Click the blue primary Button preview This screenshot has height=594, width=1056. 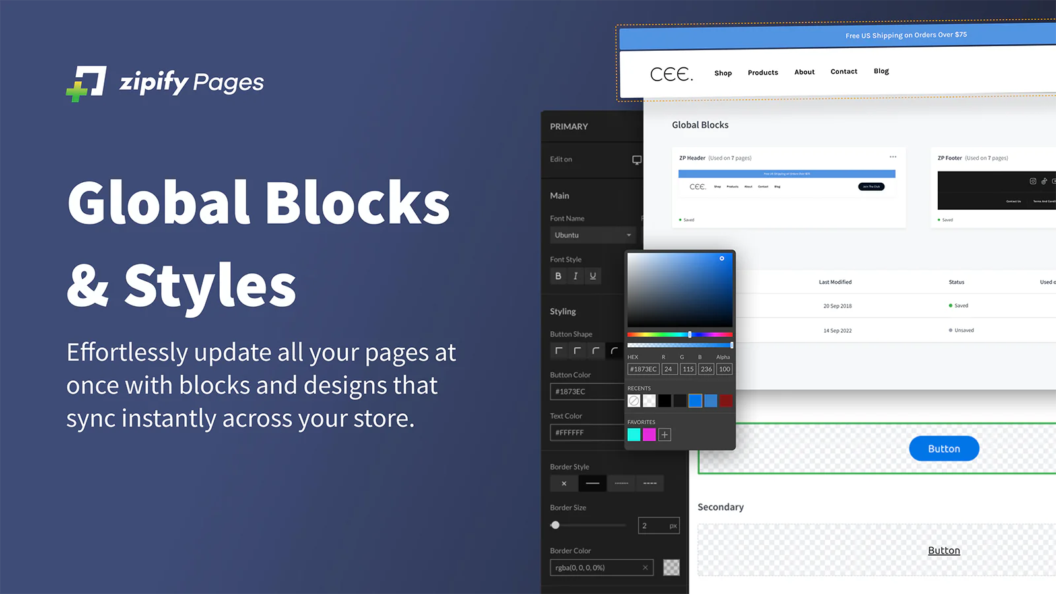pyautogui.click(x=944, y=449)
